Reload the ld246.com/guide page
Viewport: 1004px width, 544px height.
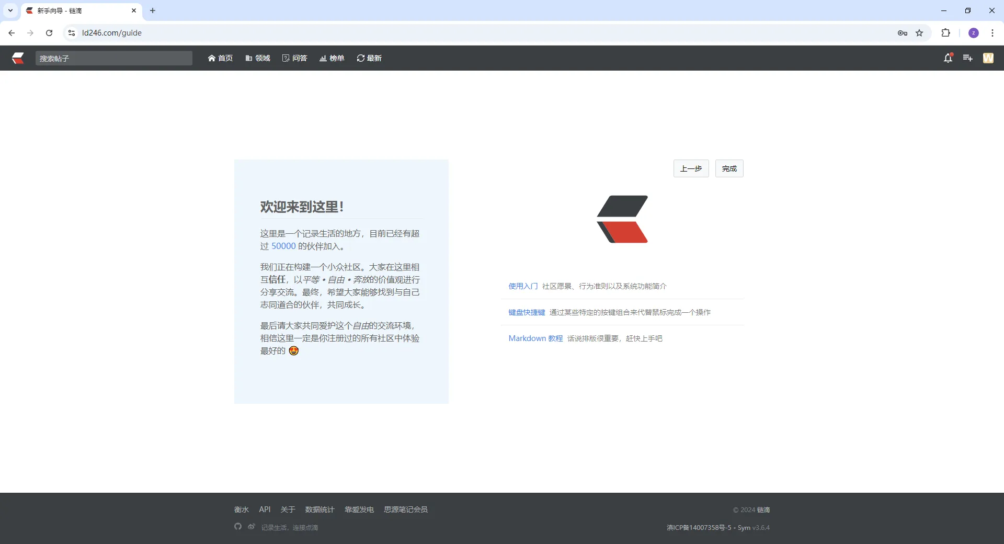click(49, 33)
